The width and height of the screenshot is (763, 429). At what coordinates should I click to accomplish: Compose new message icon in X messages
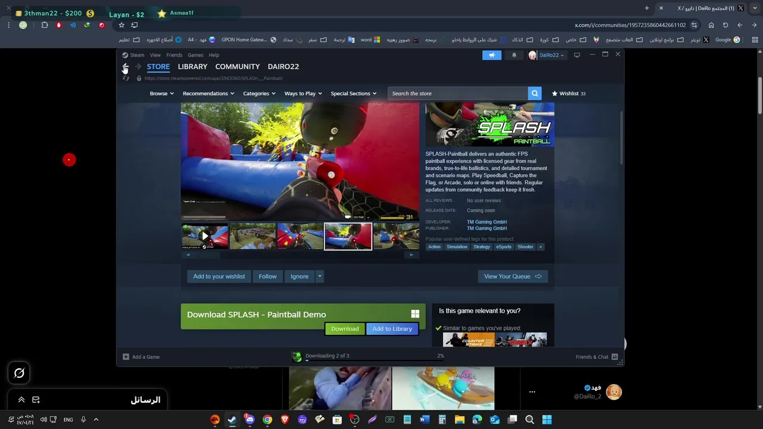(x=36, y=400)
